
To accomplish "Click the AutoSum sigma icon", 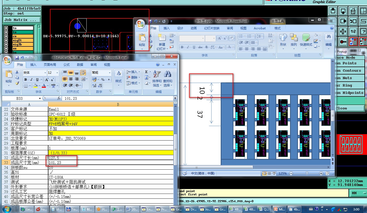I will point(146,72).
